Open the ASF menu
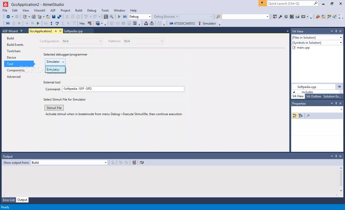 pyautogui.click(x=53, y=10)
